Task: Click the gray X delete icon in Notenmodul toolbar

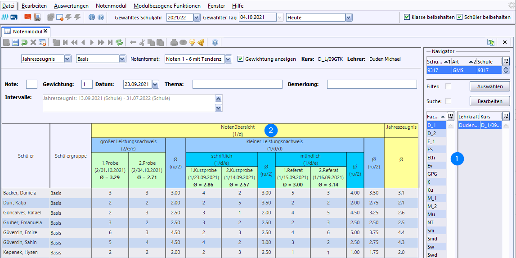Action: click(33, 42)
